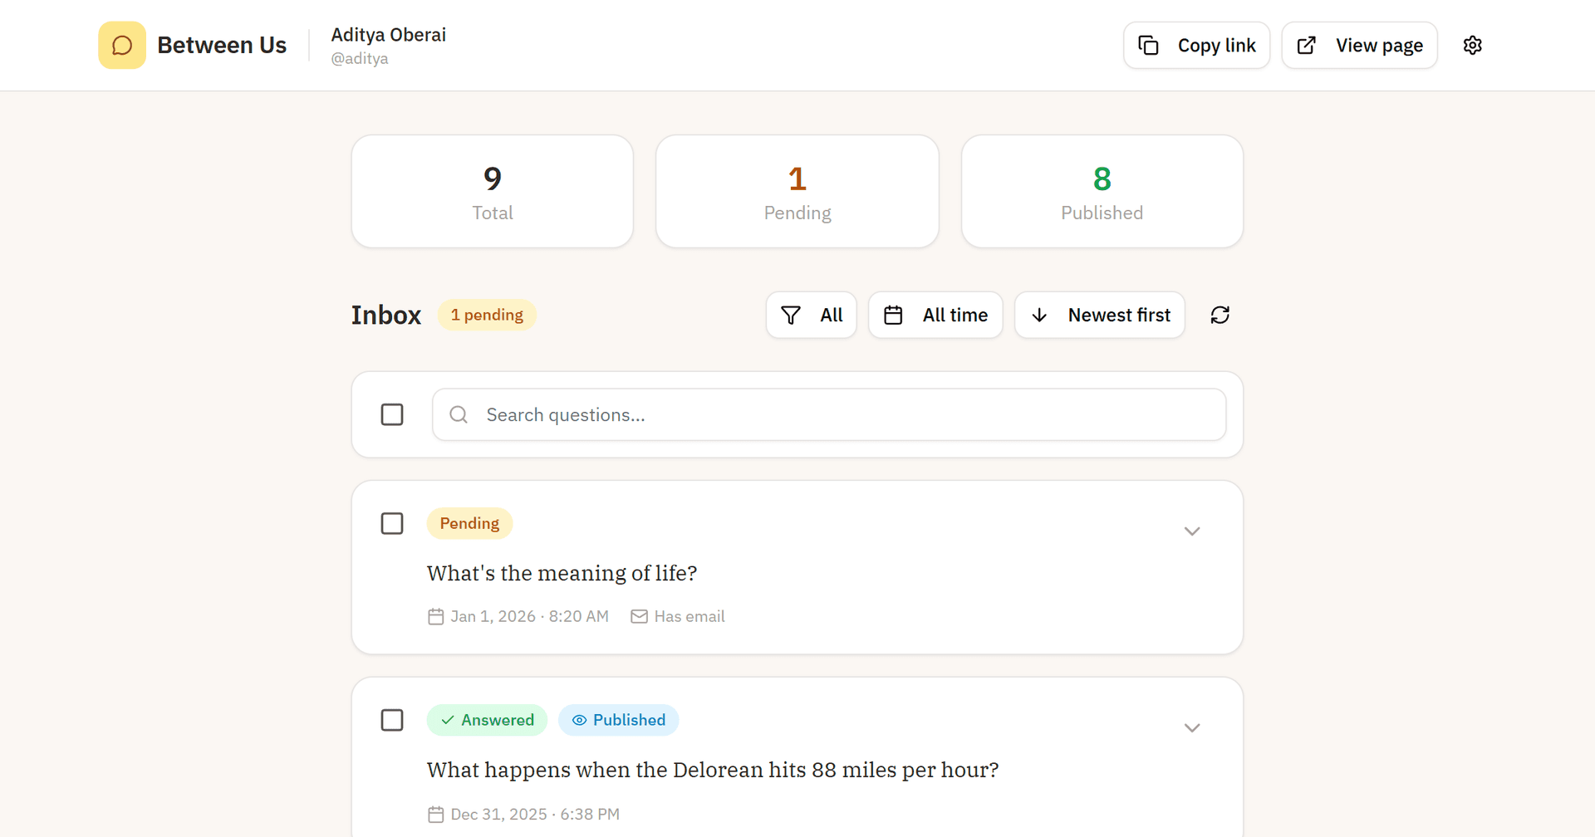The image size is (1595, 837).
Task: Open the All time date range dropdown
Action: click(x=935, y=315)
